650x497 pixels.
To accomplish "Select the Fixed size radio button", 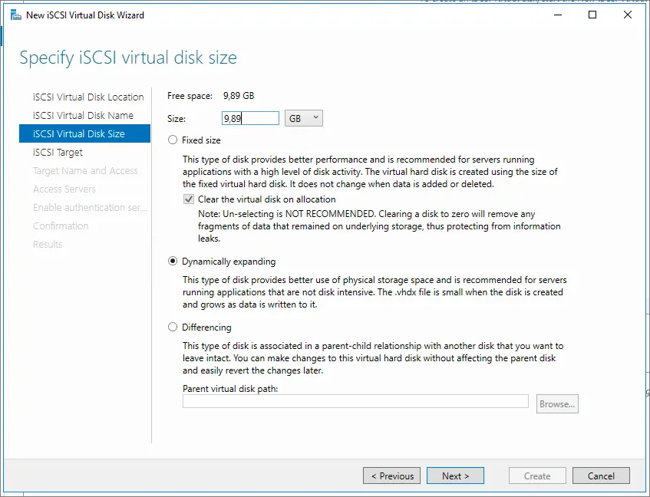I will (x=173, y=140).
